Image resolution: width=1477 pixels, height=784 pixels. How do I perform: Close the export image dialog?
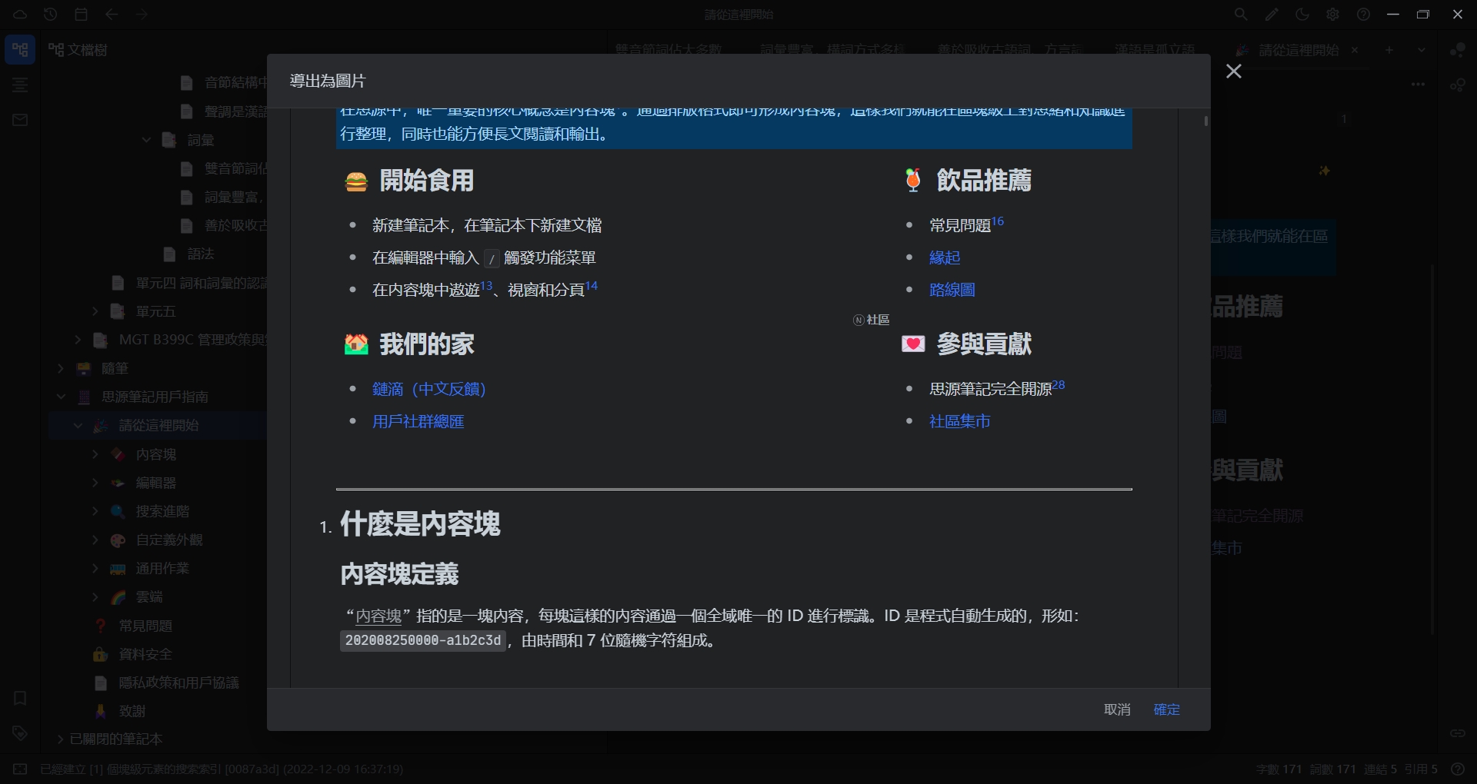pyautogui.click(x=1233, y=71)
